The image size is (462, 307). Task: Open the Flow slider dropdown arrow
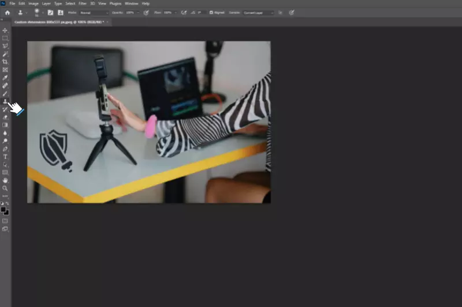tap(176, 13)
